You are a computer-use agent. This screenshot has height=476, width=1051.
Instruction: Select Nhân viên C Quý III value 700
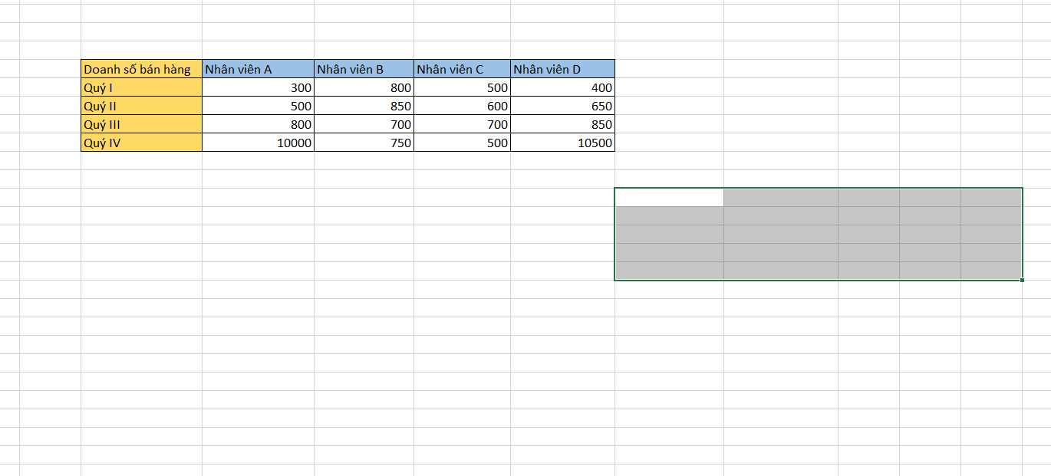[462, 124]
